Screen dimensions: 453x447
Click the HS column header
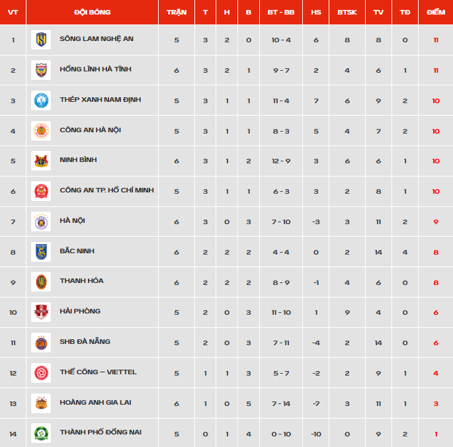coord(315,12)
